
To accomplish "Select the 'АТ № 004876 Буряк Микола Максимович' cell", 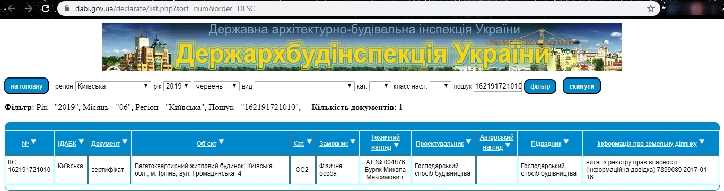I will 385,169.
